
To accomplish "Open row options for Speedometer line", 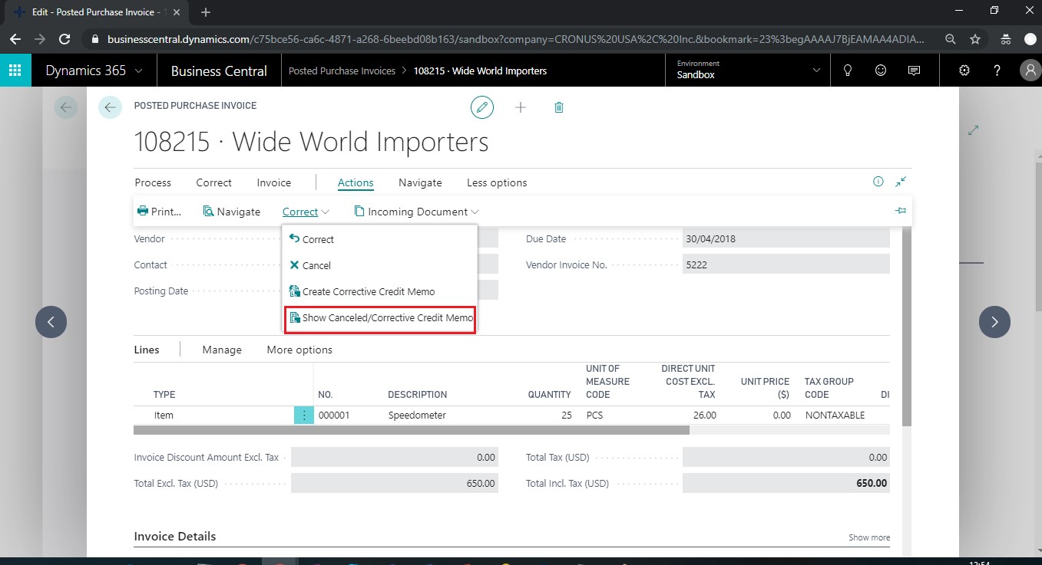I will click(304, 415).
